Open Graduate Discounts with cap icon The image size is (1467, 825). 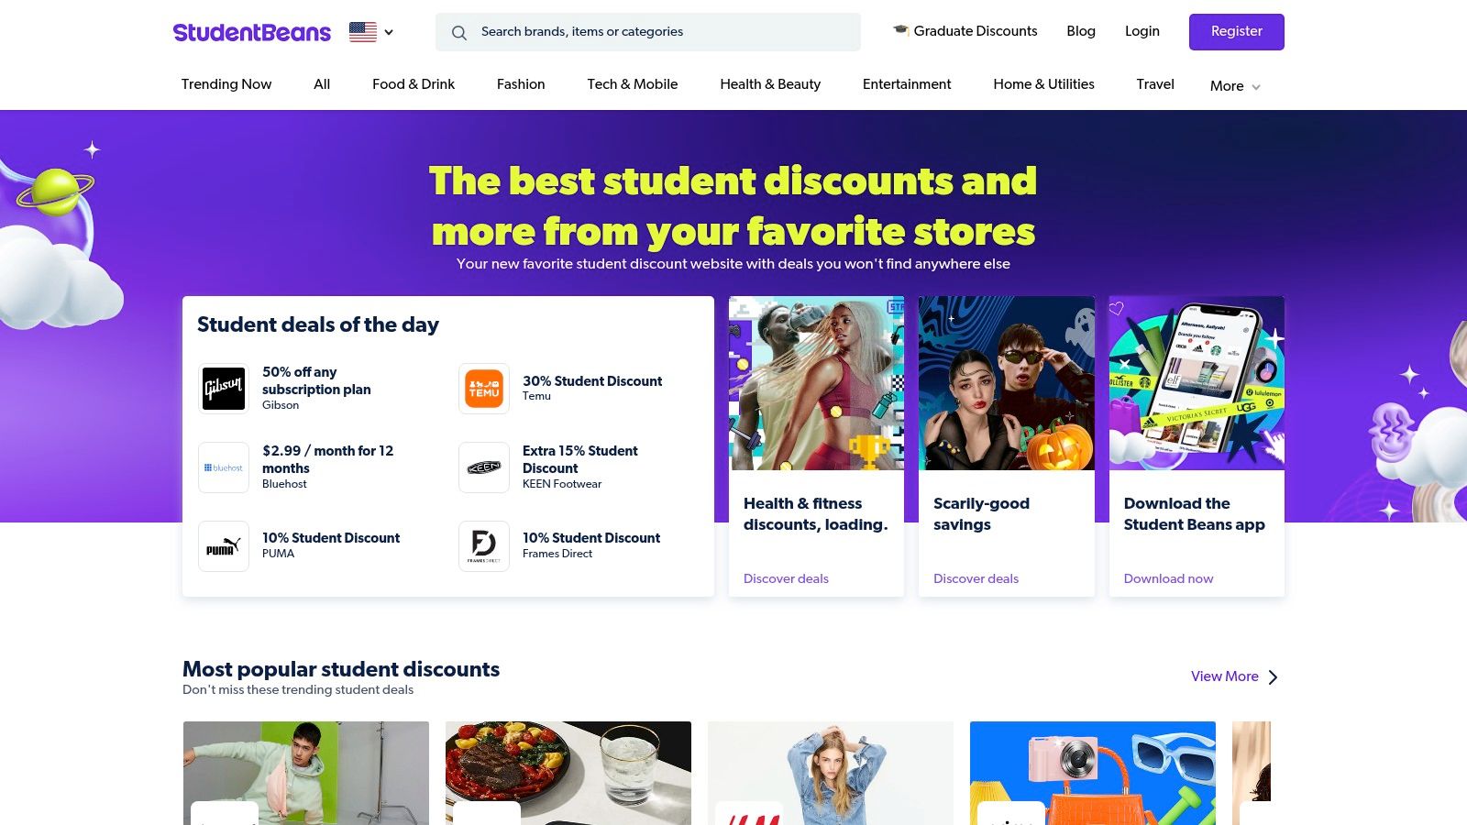[965, 31]
